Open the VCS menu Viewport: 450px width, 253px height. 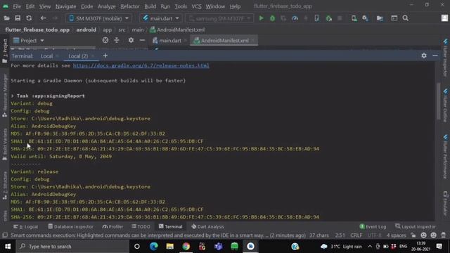click(x=196, y=6)
